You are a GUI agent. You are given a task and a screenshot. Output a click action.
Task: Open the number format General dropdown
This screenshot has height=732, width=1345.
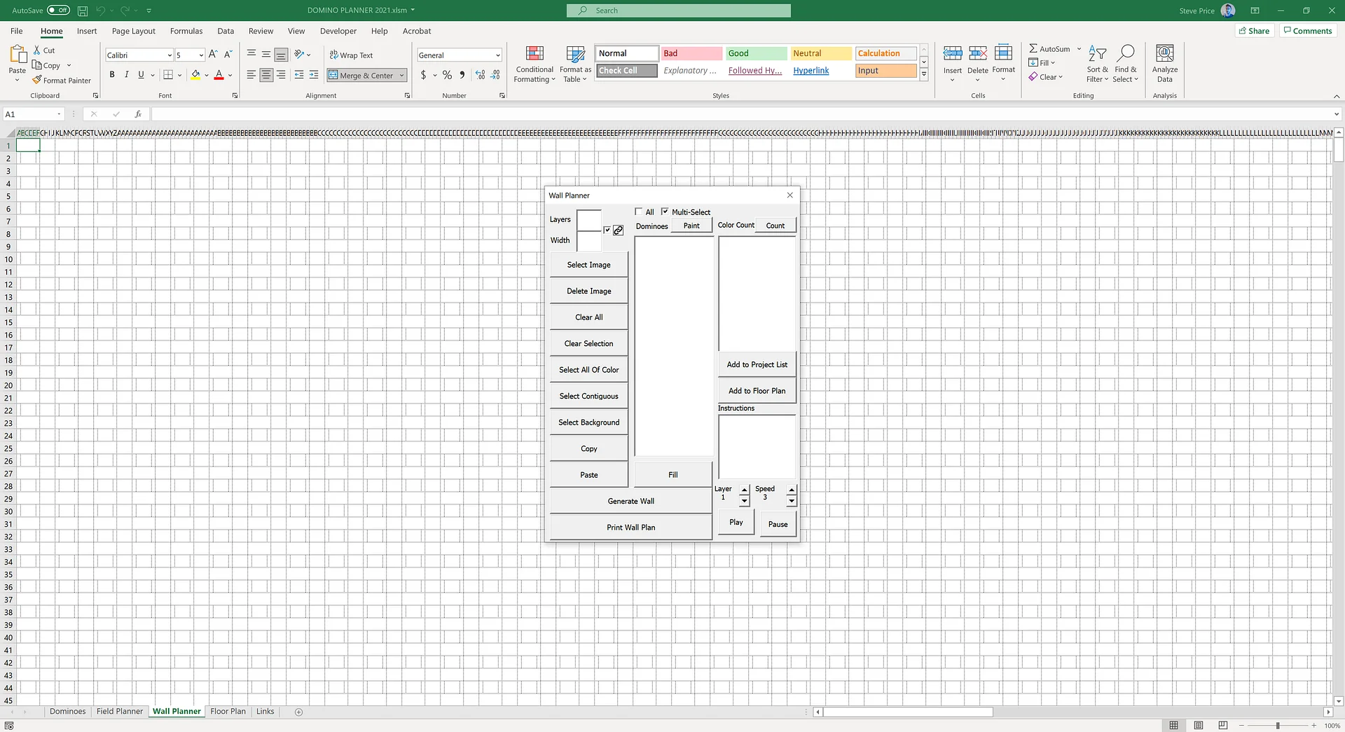[498, 55]
